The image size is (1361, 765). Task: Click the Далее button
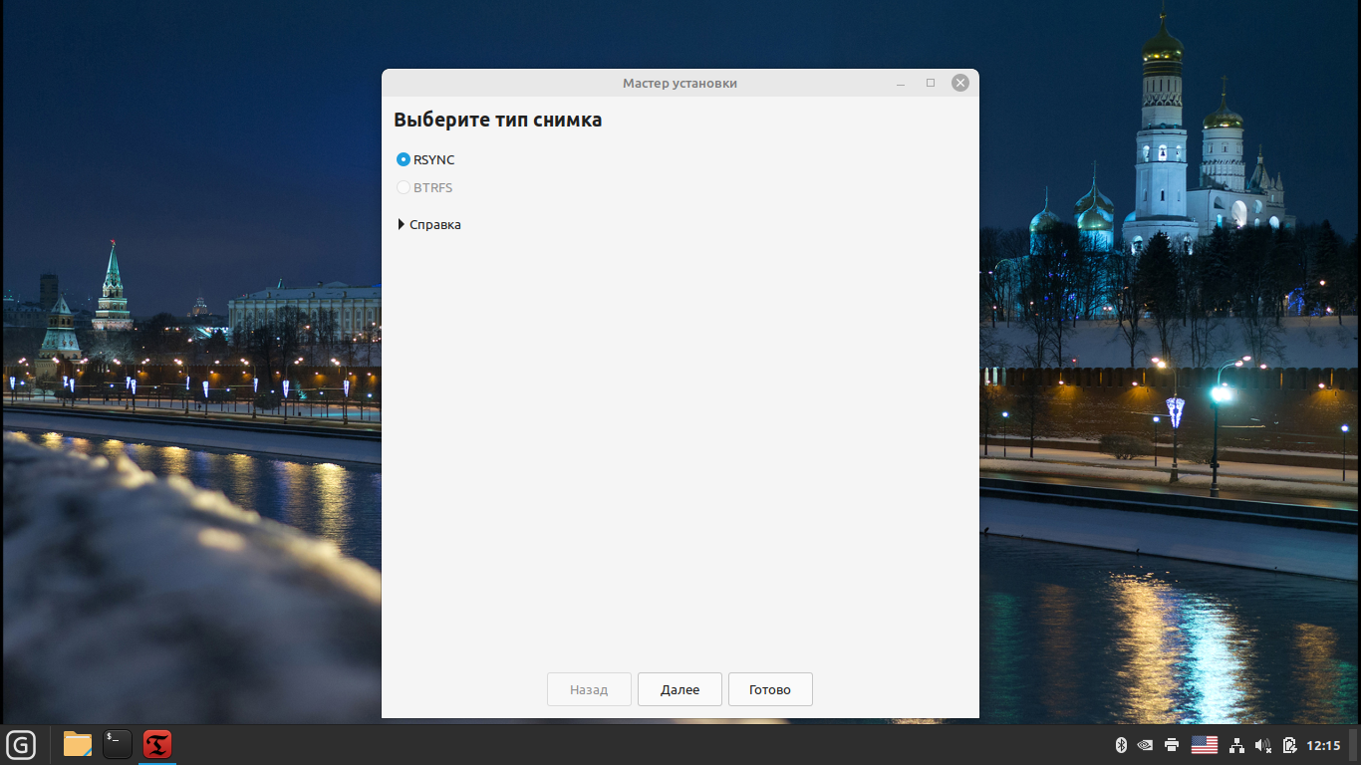680,689
